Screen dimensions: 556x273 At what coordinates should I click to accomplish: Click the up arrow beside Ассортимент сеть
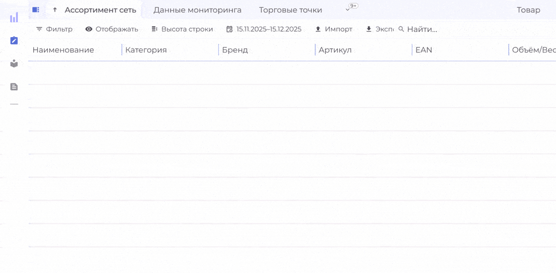tap(55, 10)
